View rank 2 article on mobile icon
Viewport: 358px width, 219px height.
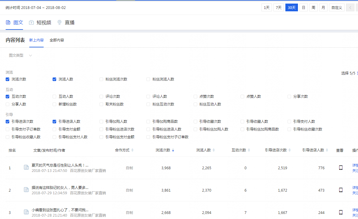341,190
